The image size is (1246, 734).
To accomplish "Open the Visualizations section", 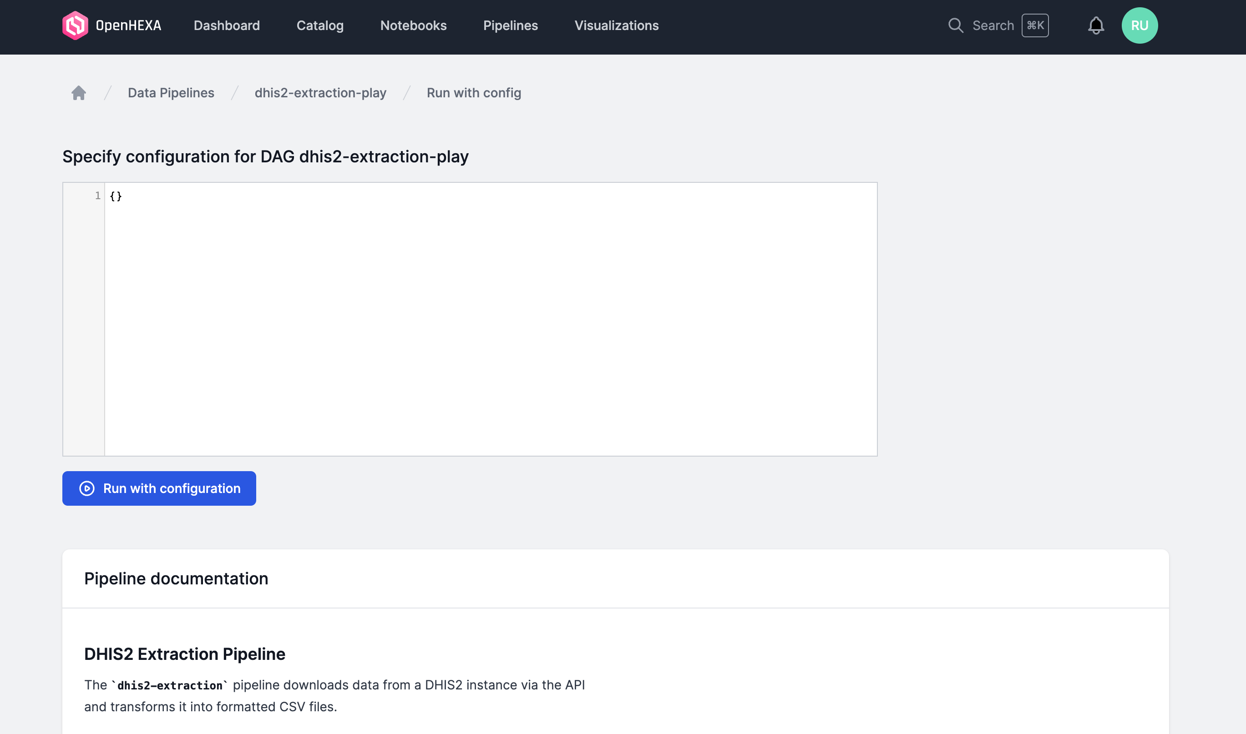I will (x=617, y=26).
